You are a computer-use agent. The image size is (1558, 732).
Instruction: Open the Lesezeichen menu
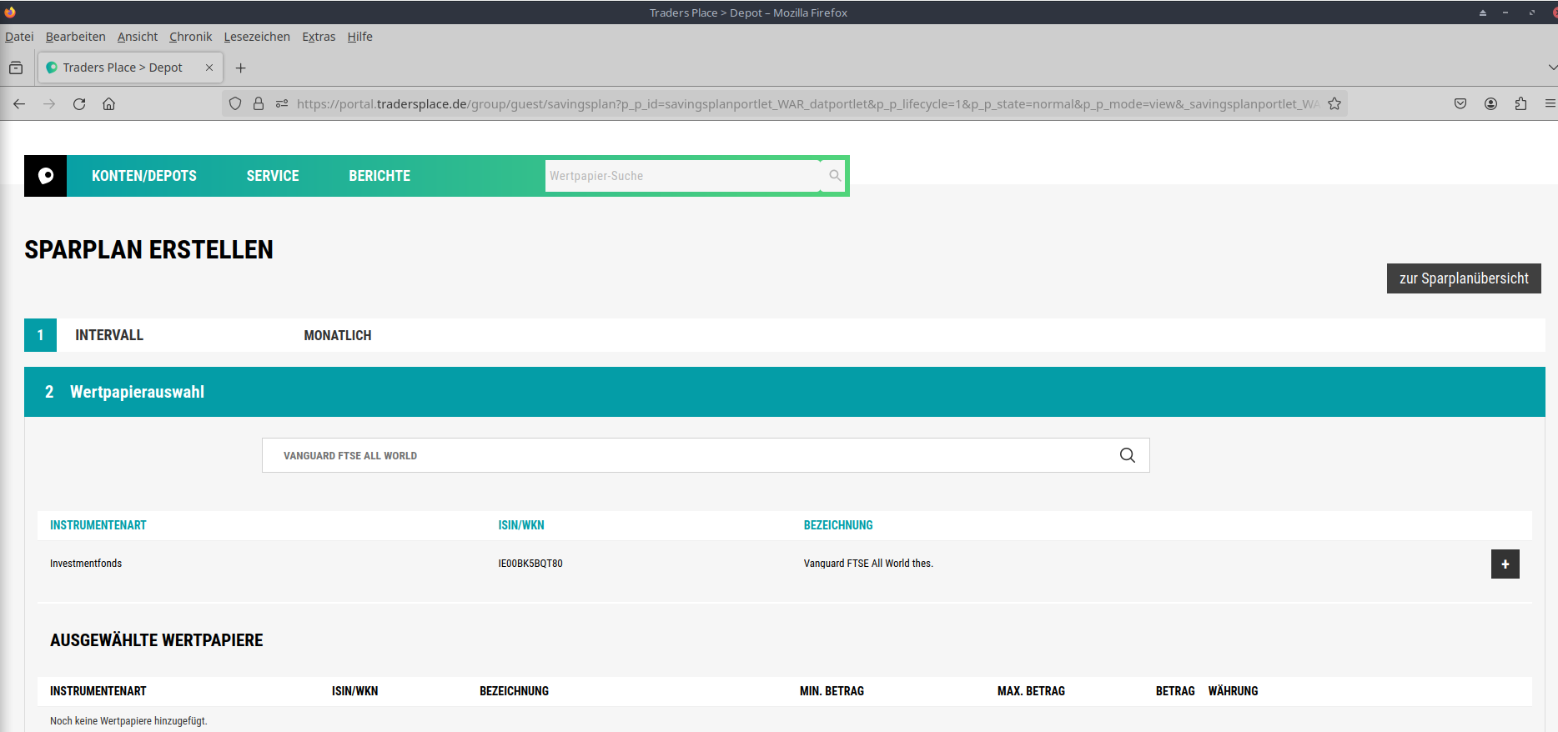(257, 37)
